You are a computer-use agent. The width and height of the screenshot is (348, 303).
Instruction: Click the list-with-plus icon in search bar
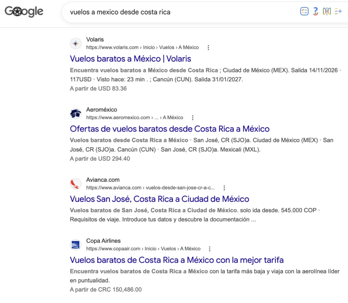(338, 11)
